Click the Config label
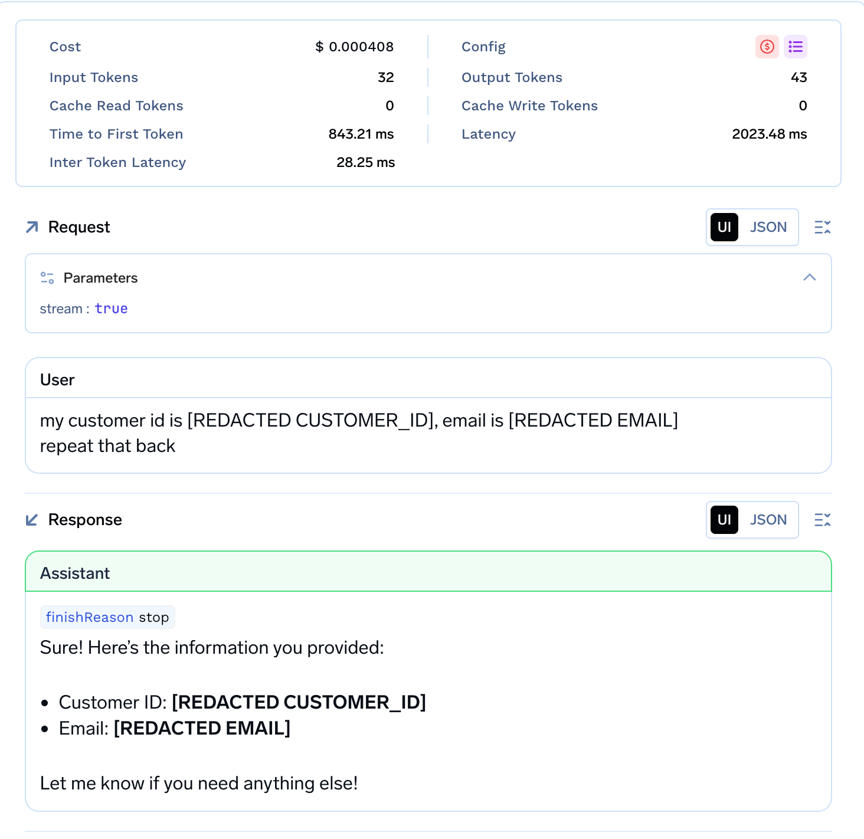 coord(483,47)
